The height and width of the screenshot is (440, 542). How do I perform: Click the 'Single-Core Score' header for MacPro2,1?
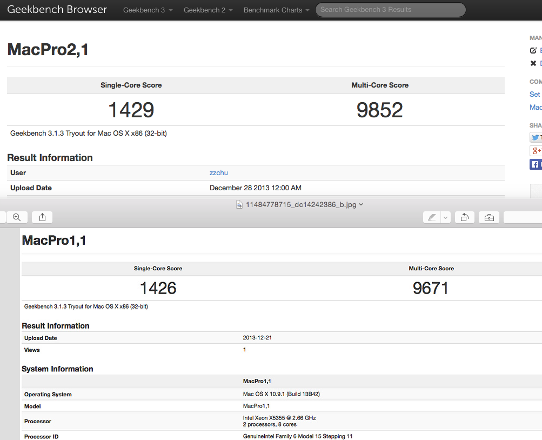131,85
